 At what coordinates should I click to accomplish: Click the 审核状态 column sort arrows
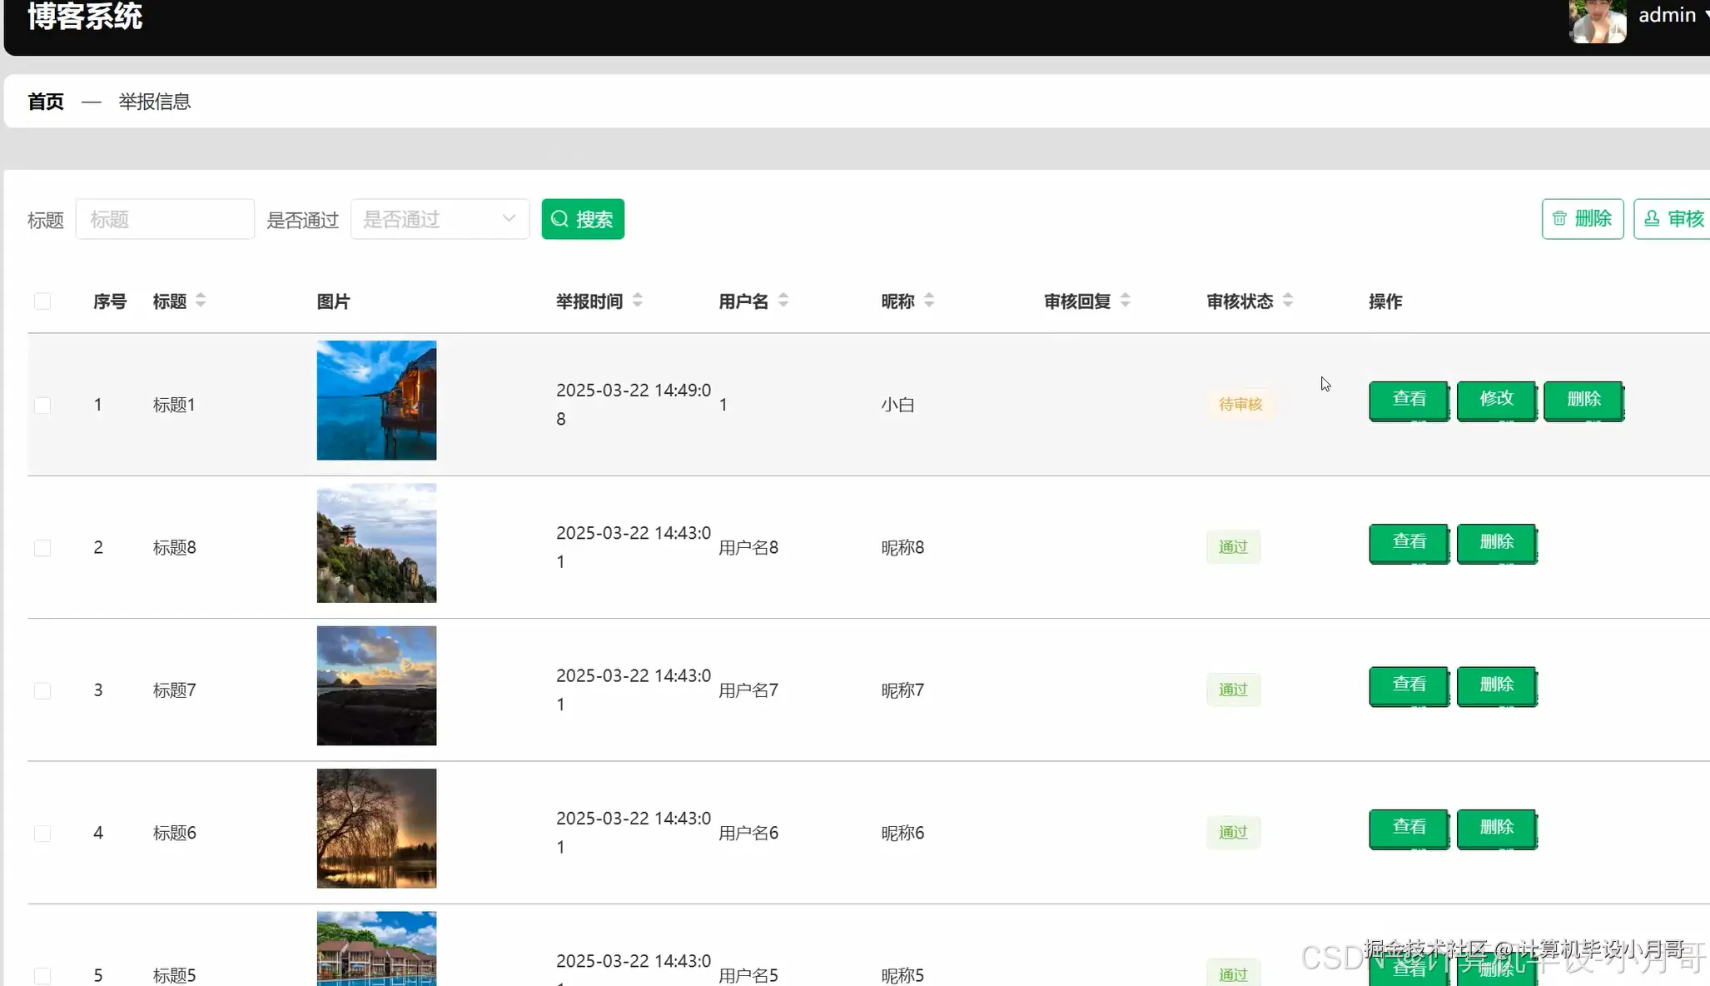tap(1288, 301)
